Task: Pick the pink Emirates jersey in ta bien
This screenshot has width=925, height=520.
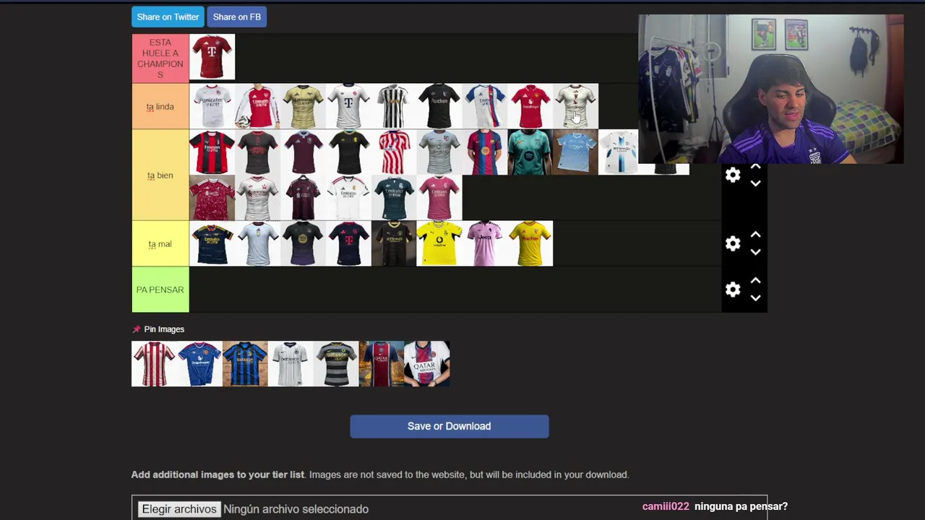Action: pos(439,198)
